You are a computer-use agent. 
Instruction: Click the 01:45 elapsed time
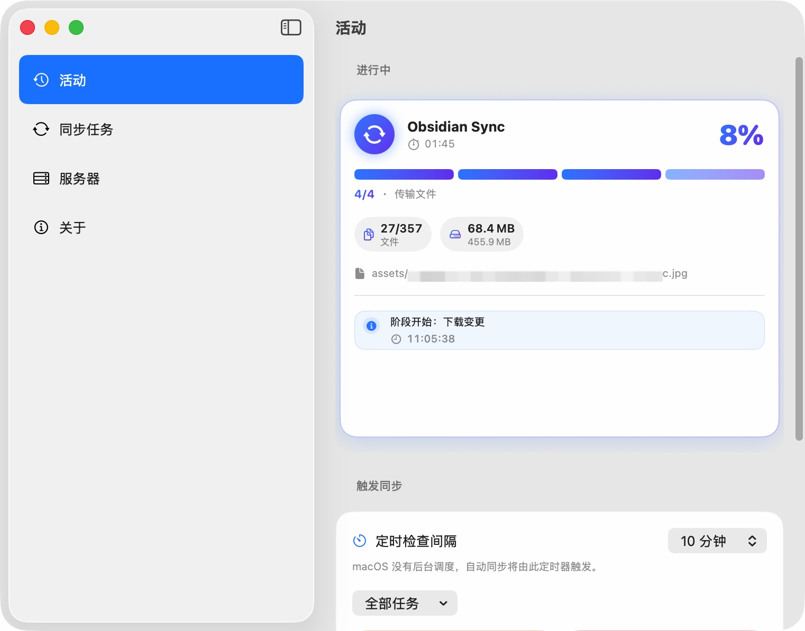(440, 144)
